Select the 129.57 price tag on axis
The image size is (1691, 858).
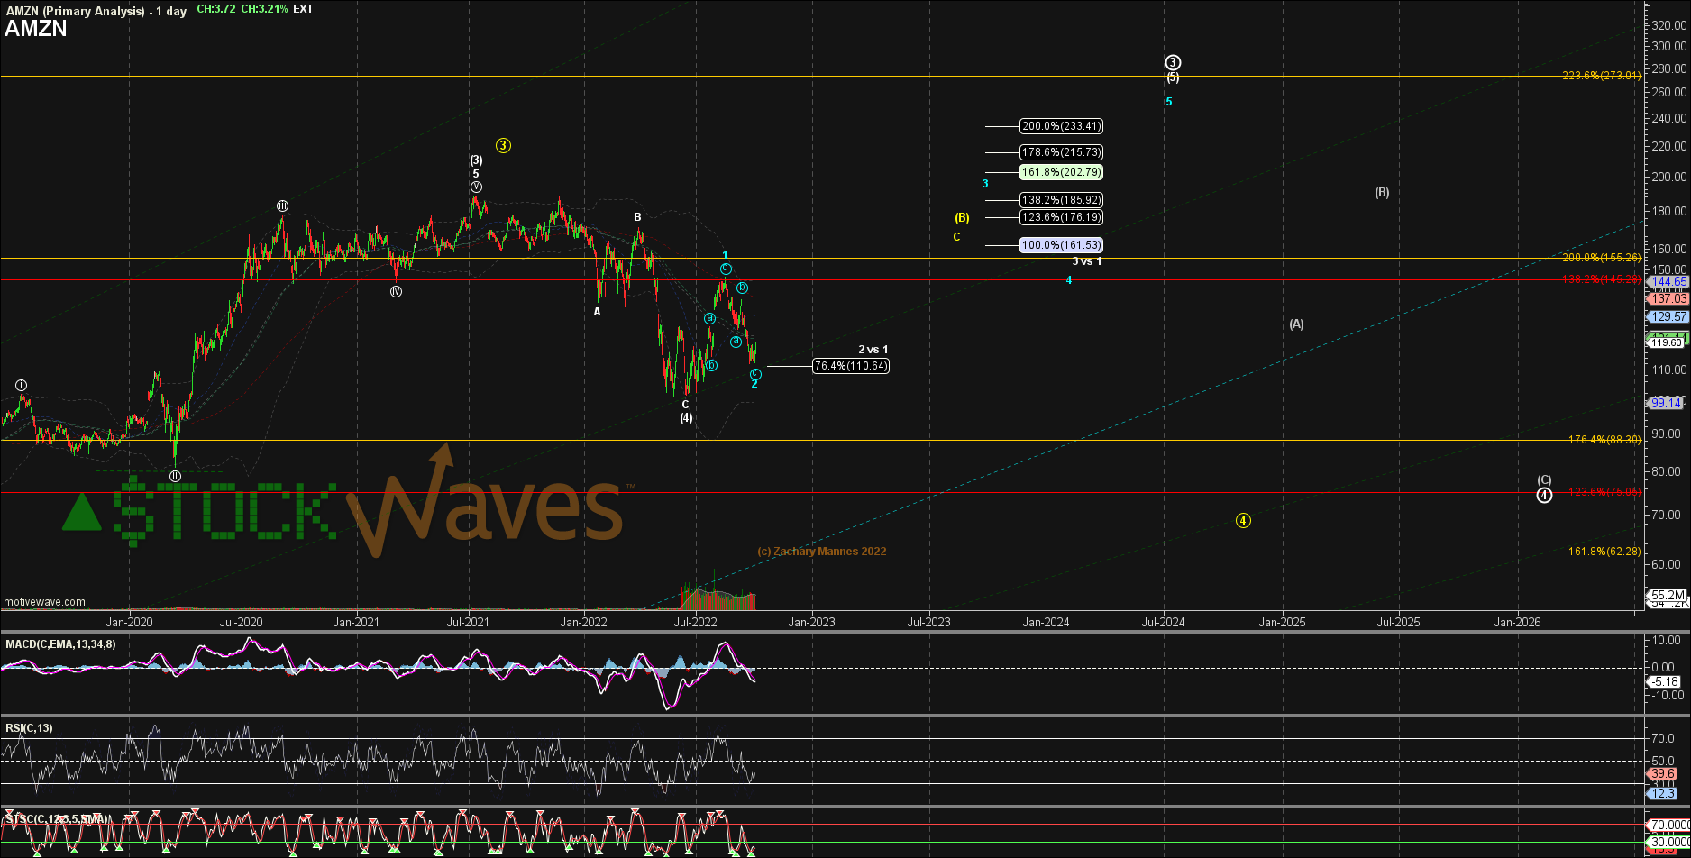click(1668, 316)
